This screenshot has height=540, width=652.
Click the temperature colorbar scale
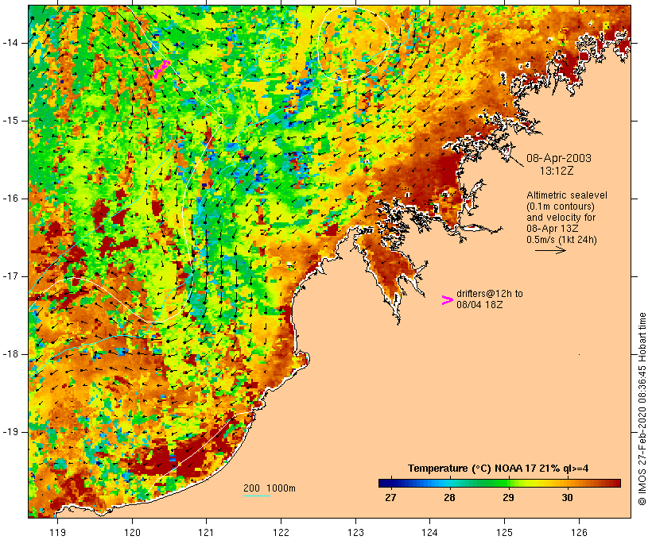coord(499,483)
